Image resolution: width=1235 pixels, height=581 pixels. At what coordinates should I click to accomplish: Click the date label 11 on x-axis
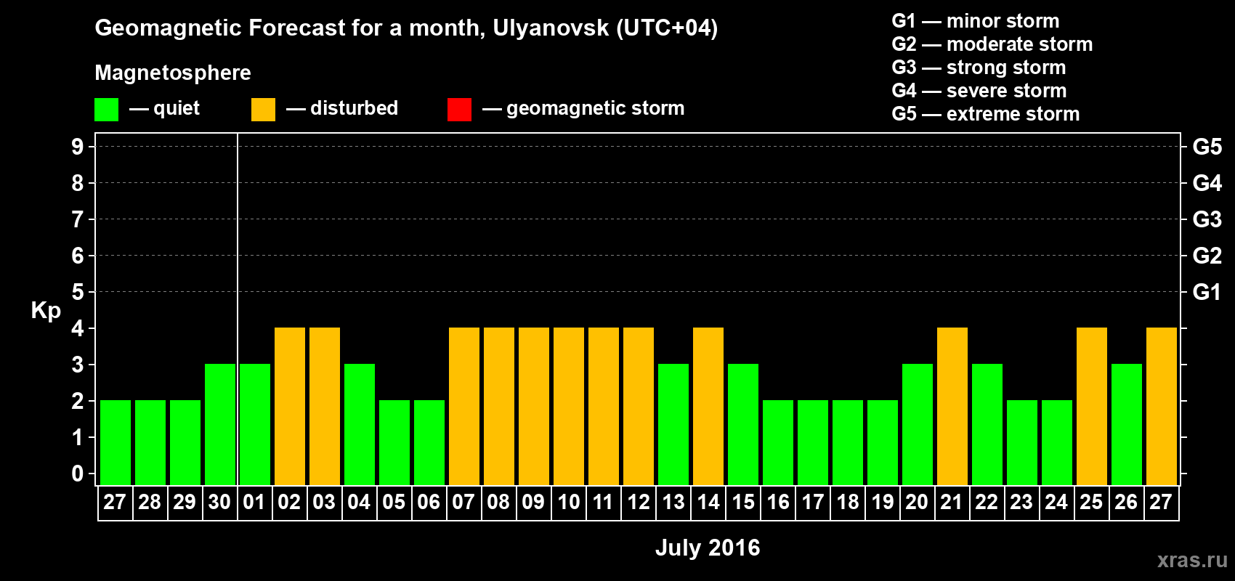(603, 503)
